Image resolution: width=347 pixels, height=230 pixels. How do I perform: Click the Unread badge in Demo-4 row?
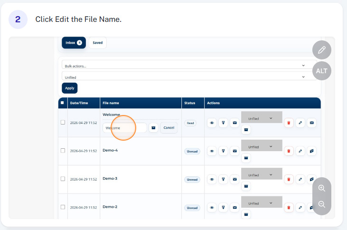tap(192, 151)
